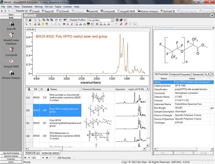Close the MineIt panel
Viewport: 215px width, 164px height.
point(212,15)
